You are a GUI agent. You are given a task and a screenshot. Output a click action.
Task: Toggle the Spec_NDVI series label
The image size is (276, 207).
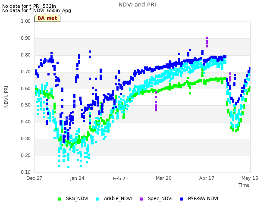(x=160, y=198)
